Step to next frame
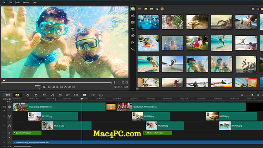 58,87
